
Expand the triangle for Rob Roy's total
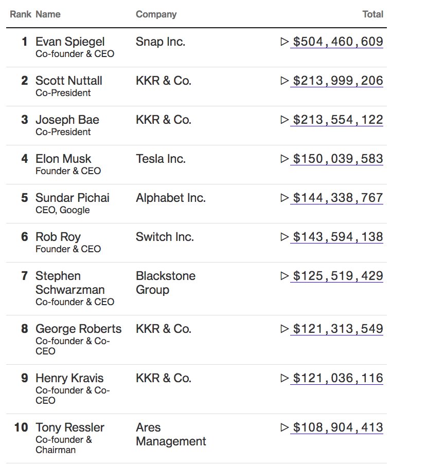pyautogui.click(x=284, y=237)
